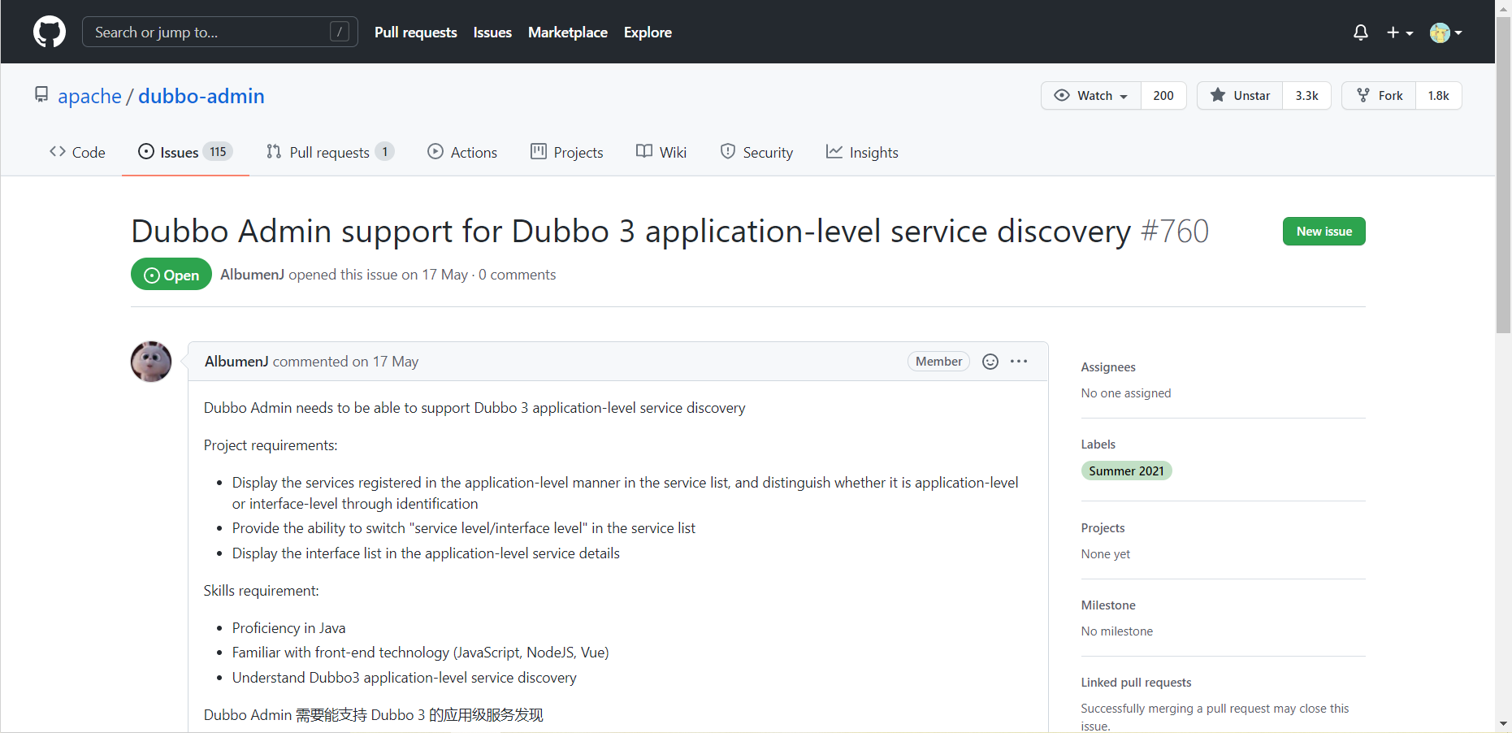Click the issue number #760

coord(1175,232)
